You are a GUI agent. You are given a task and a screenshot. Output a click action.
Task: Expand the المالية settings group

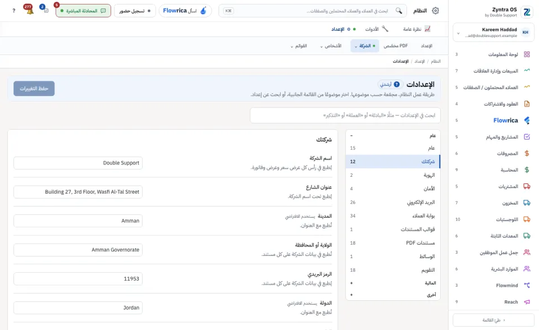(x=392, y=283)
